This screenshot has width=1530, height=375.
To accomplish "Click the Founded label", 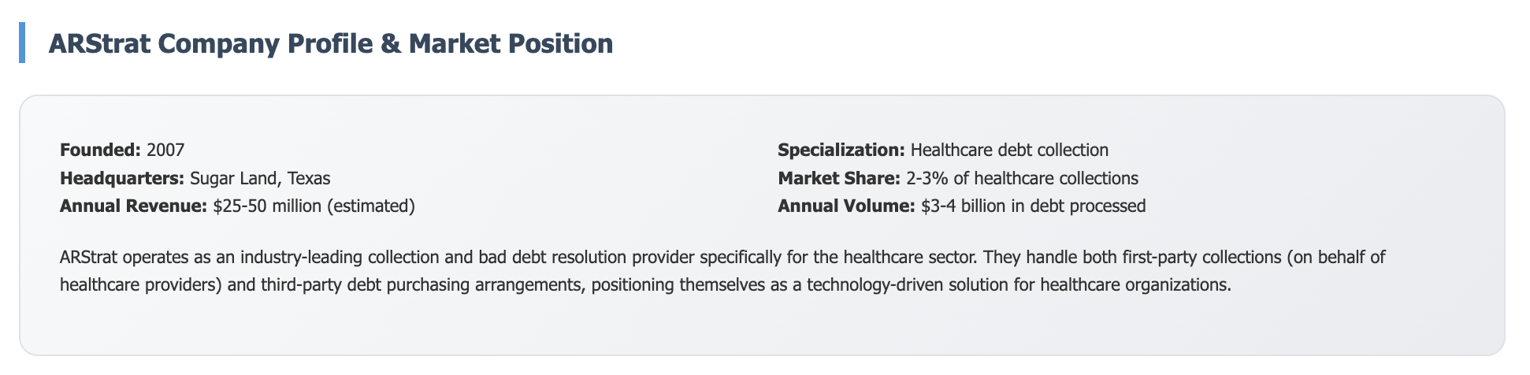I will [x=101, y=150].
